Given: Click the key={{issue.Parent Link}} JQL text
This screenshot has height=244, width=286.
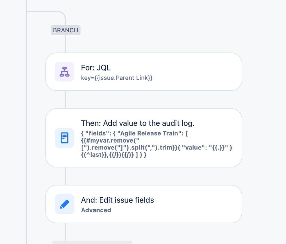Looking at the screenshot, I should (x=117, y=78).
